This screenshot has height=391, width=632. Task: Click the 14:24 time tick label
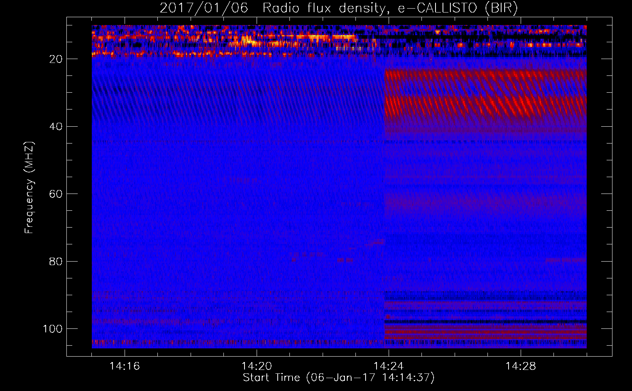coord(389,366)
